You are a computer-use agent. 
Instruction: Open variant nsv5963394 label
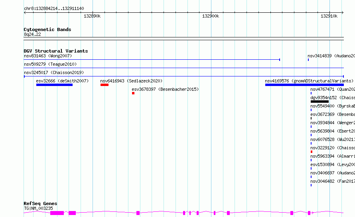pyautogui.click(x=333, y=156)
